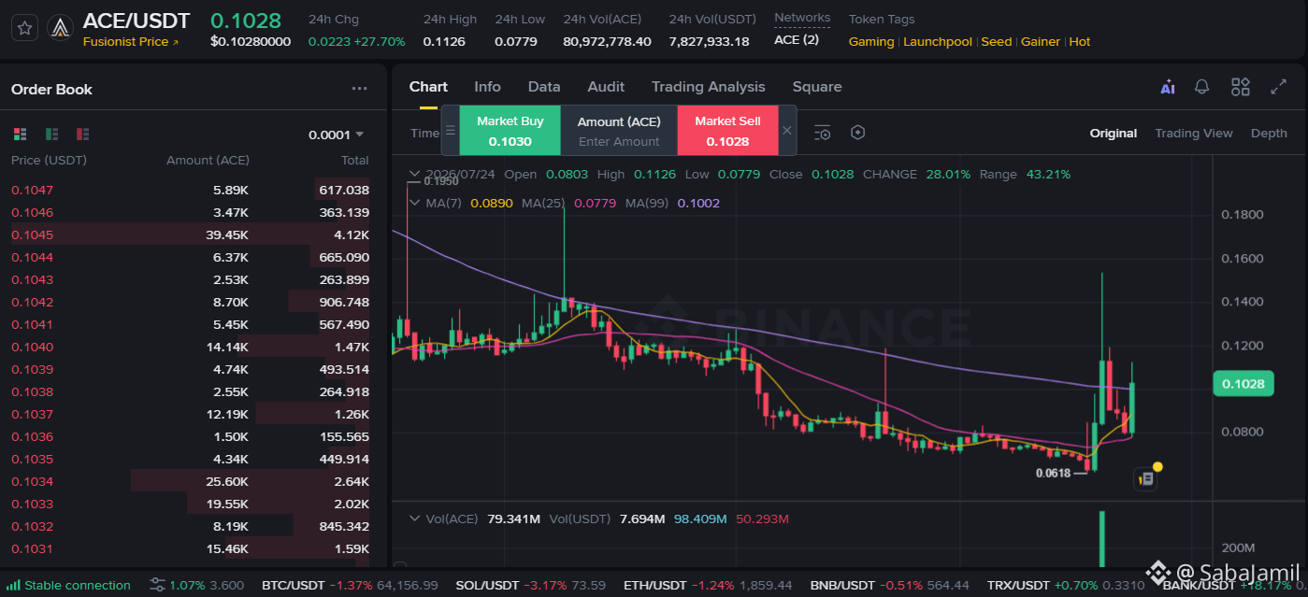Click the Seed token tag
Viewport: 1308px width, 597px height.
(997, 42)
